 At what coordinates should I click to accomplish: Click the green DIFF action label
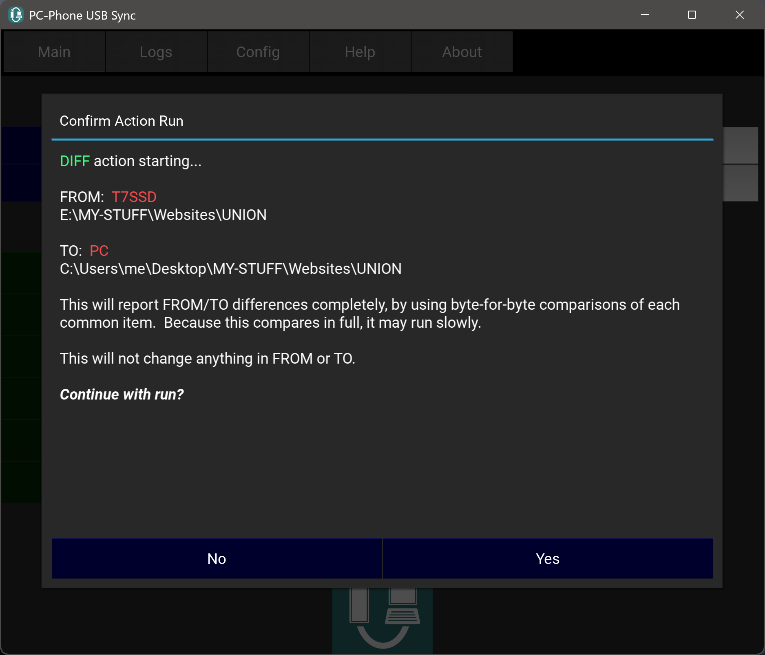coord(75,161)
